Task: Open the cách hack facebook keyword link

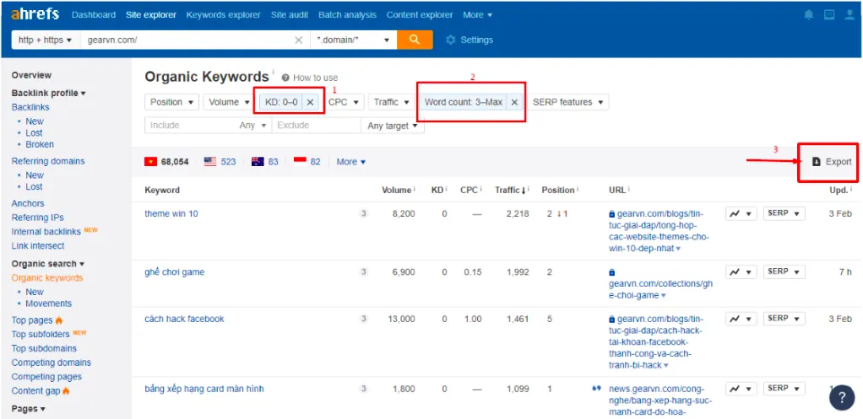Action: click(x=184, y=319)
